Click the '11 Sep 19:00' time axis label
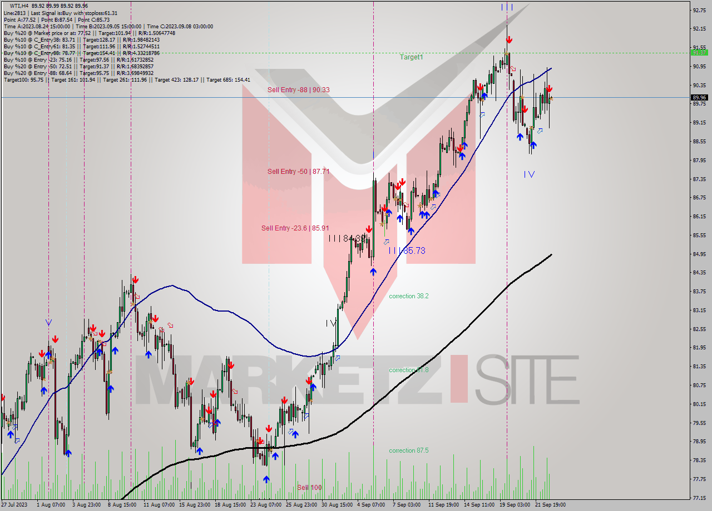712x511 pixels. [x=444, y=505]
